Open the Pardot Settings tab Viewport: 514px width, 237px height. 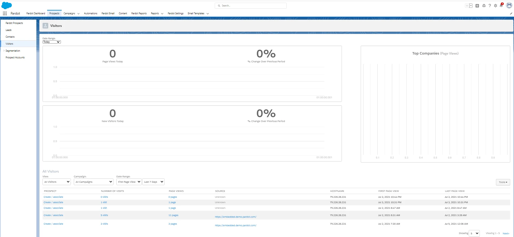point(176,13)
